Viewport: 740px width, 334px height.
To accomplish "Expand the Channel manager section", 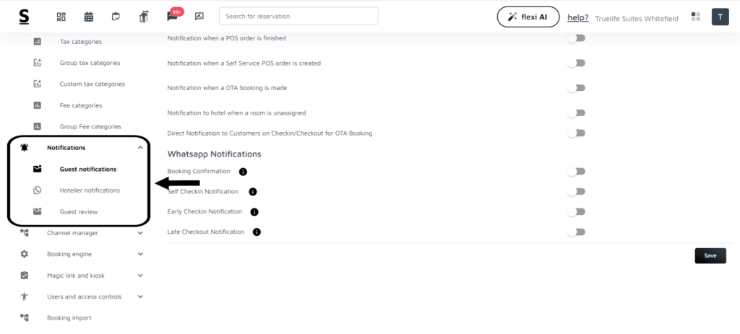I will coord(139,233).
